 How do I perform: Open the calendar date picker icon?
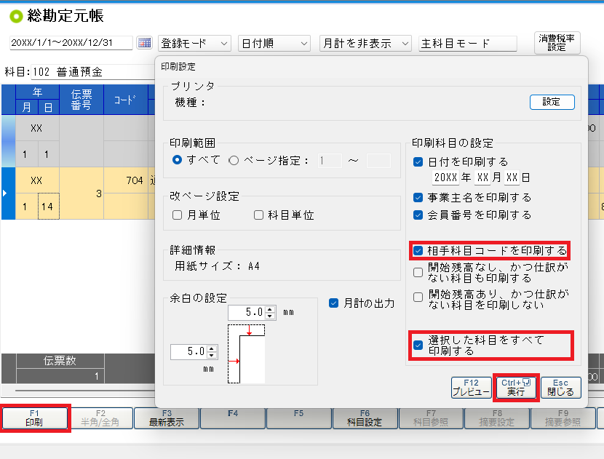tap(144, 44)
